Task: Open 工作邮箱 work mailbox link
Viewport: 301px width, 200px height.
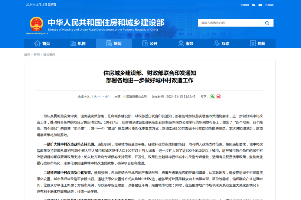Action: tap(268, 5)
